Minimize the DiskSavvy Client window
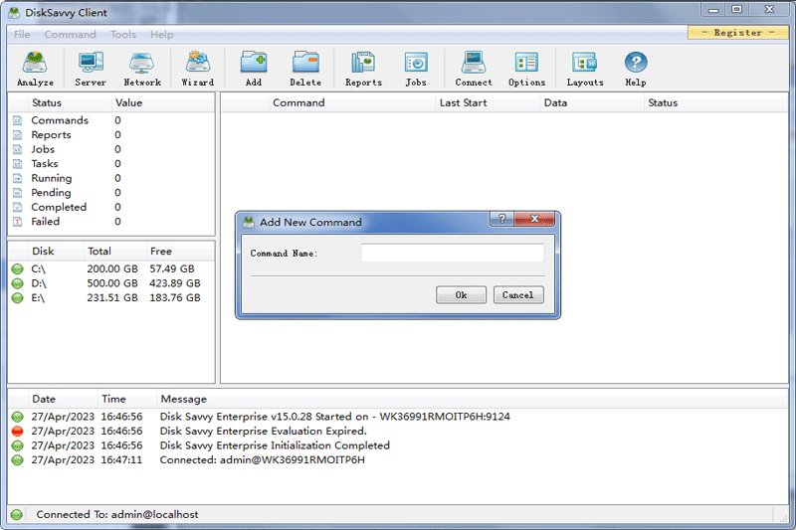796x530 pixels. (713, 10)
